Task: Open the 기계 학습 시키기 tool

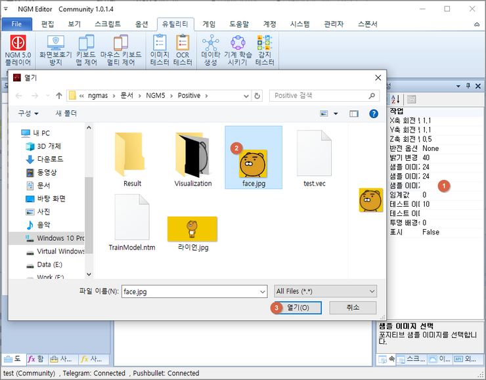Action: [238, 50]
